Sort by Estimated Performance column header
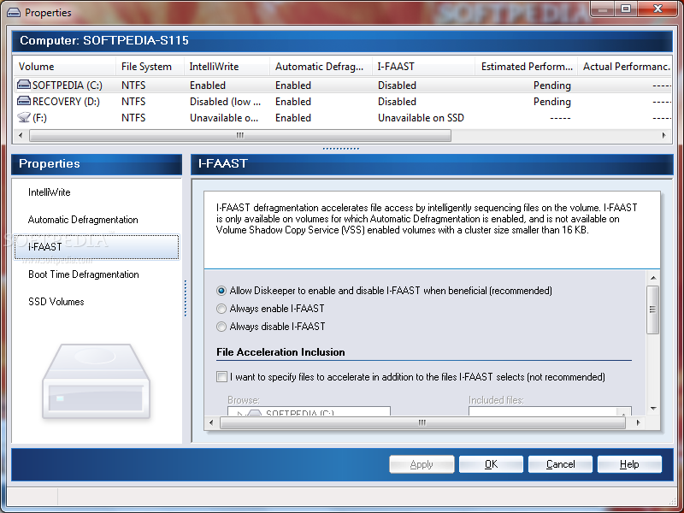684x513 pixels. 526,67
